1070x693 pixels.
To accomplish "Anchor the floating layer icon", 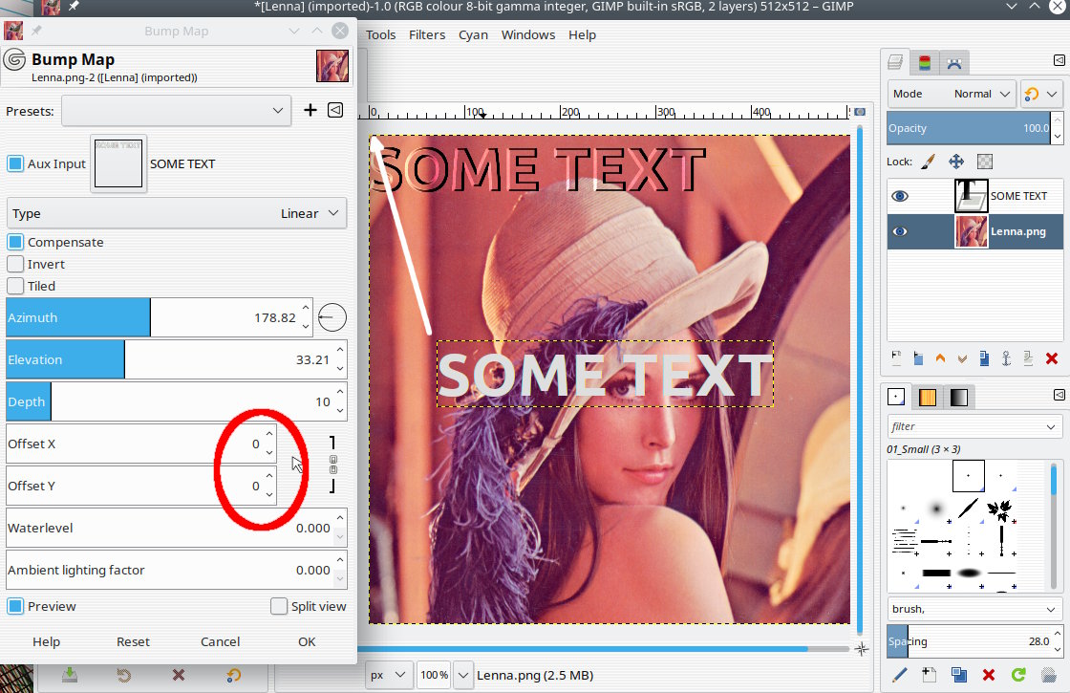I will tap(1006, 358).
